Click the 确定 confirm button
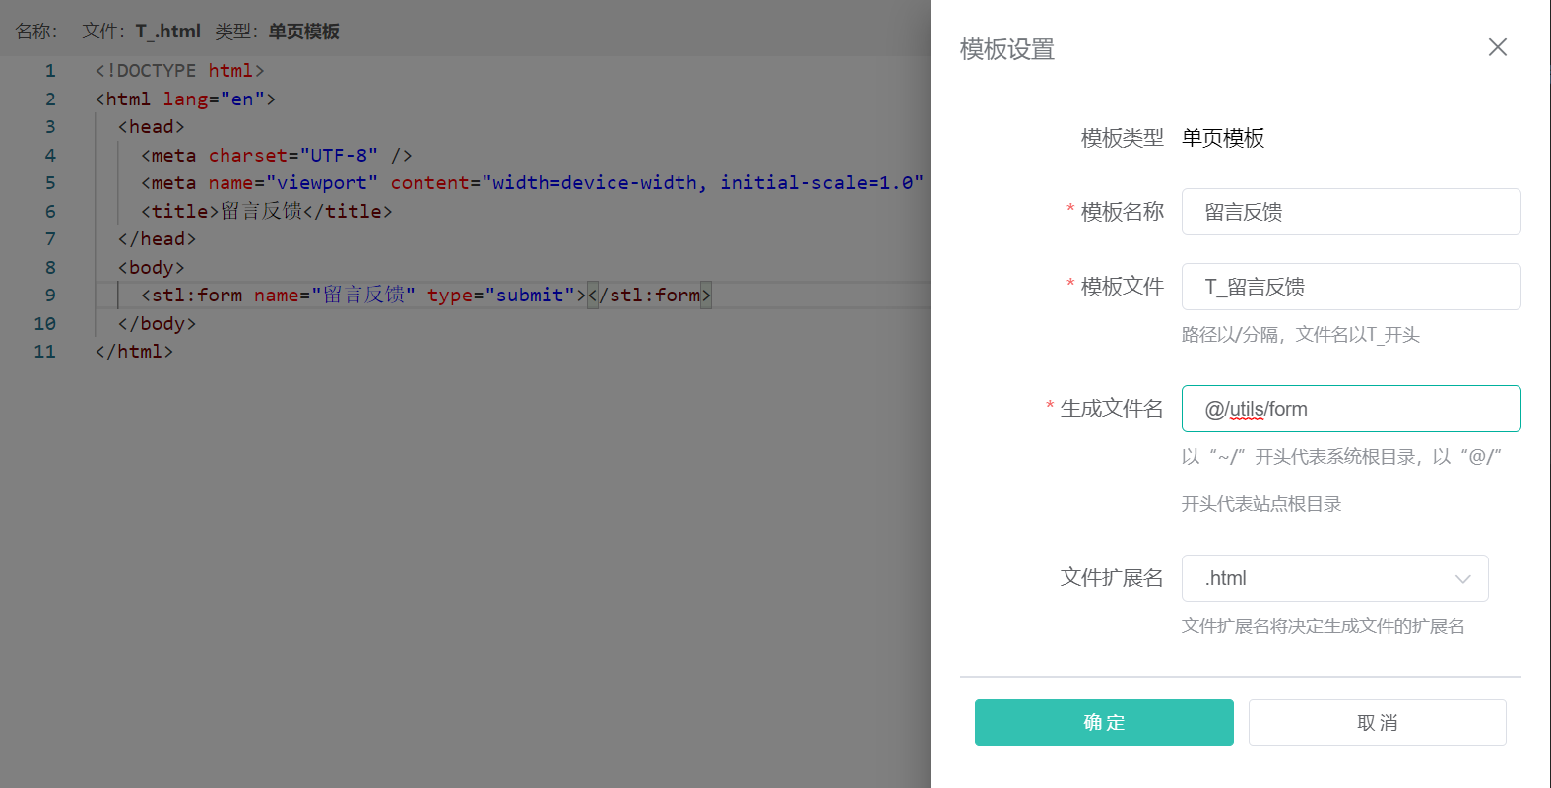 click(x=1103, y=722)
